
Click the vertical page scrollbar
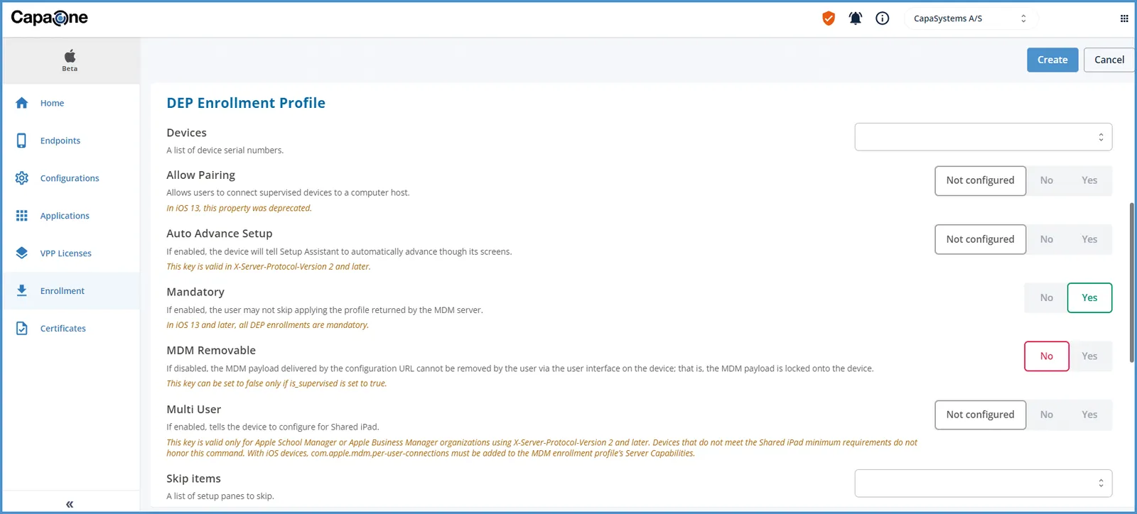pyautogui.click(x=1131, y=283)
